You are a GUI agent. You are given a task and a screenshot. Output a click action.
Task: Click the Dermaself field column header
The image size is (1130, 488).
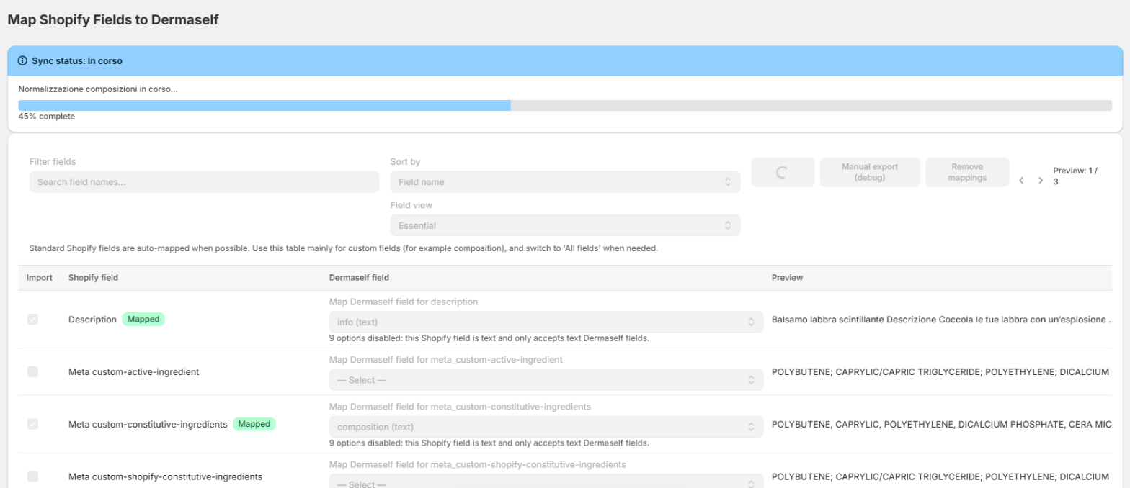coord(360,278)
